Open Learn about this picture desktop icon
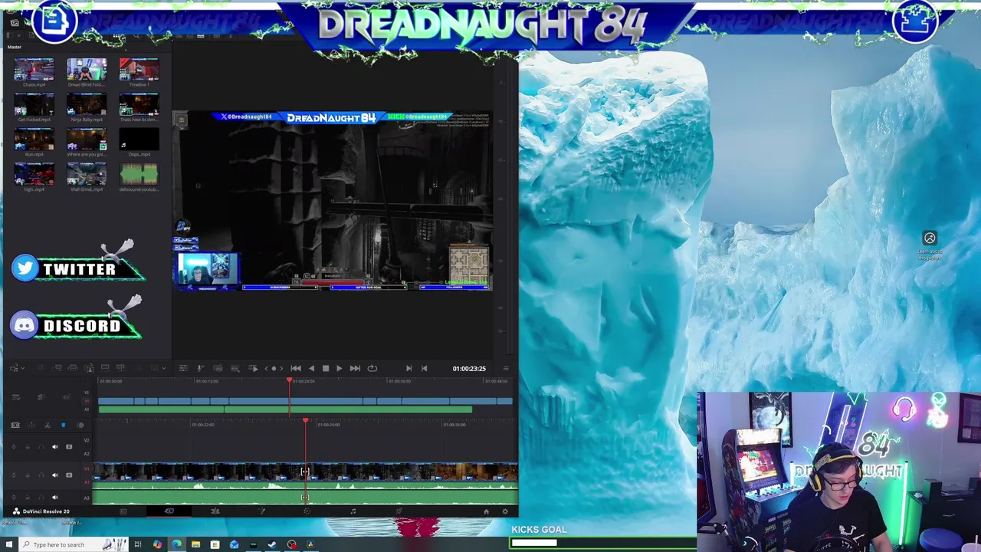 point(930,246)
